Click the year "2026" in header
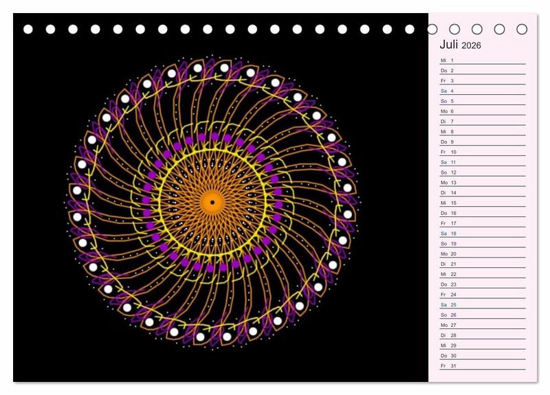The height and width of the screenshot is (395, 550). pos(472,46)
